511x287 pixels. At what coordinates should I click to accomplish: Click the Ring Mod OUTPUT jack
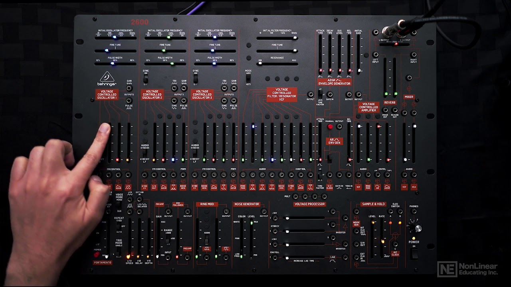pos(226,211)
